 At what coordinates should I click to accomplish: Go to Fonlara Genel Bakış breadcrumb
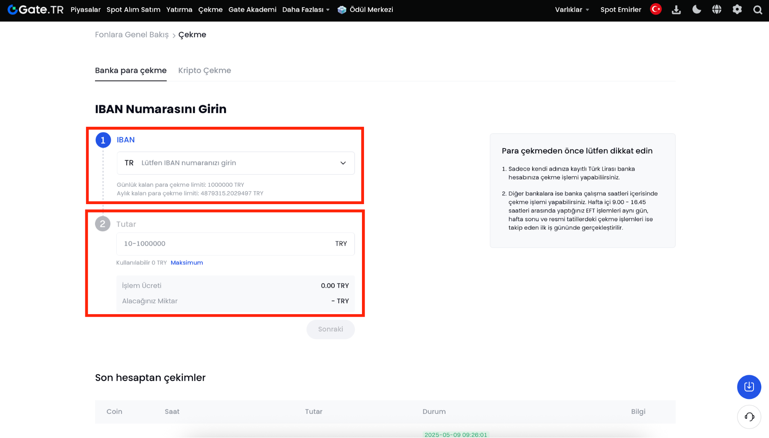pyautogui.click(x=132, y=35)
